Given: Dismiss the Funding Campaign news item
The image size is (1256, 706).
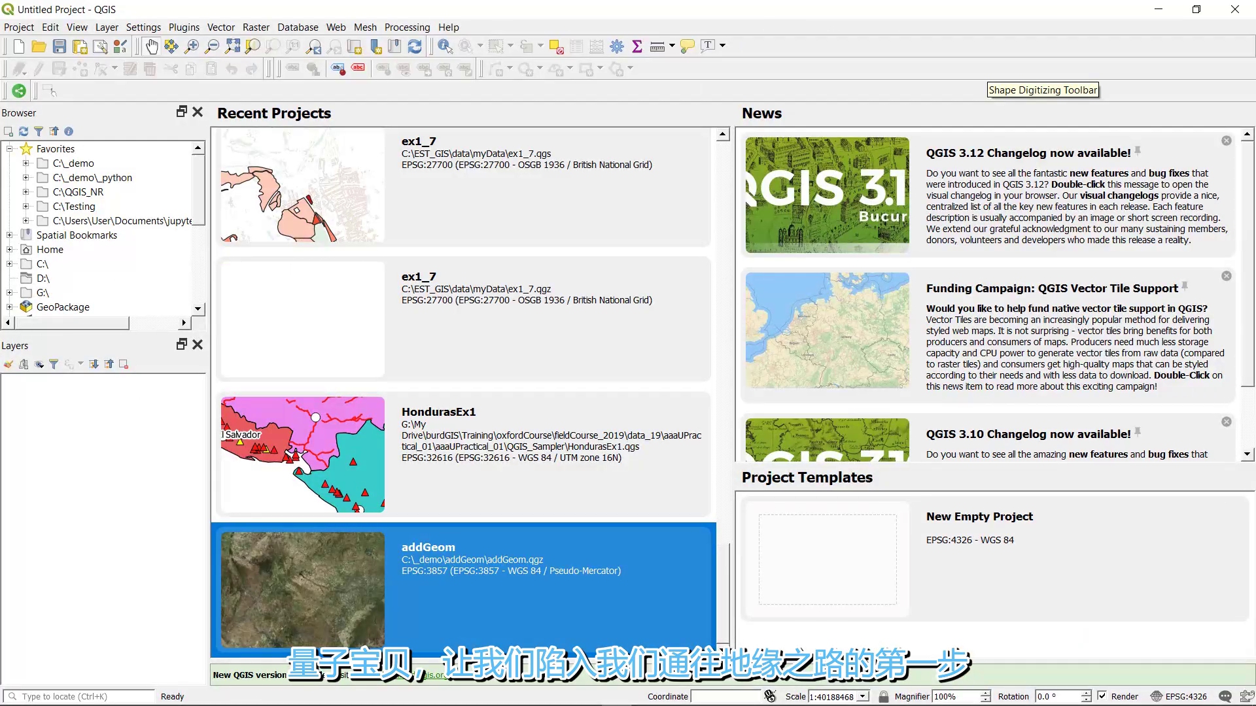Looking at the screenshot, I should (x=1226, y=276).
